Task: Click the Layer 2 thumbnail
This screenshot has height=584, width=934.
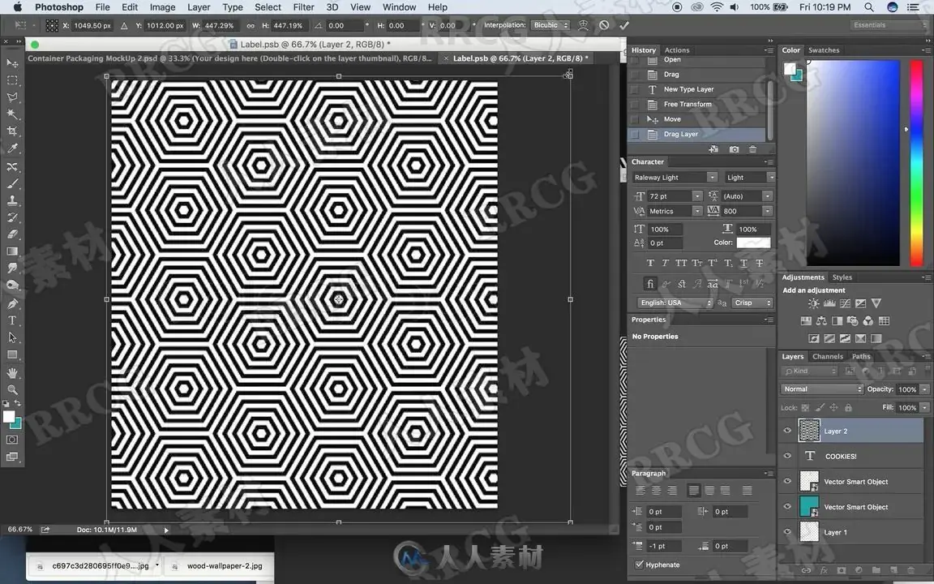Action: (x=809, y=430)
